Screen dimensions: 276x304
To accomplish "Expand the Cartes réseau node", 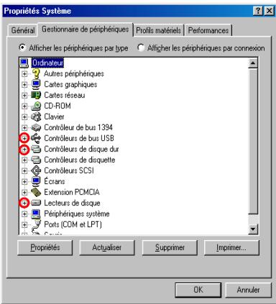I will 24,95.
